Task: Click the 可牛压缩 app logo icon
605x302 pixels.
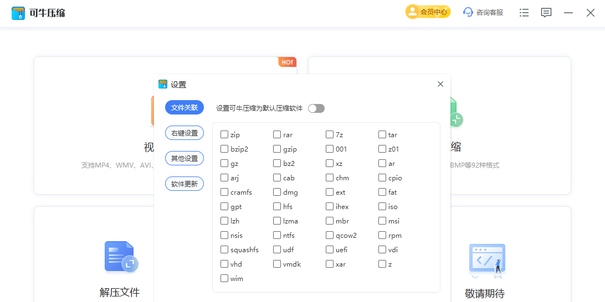Action: point(18,13)
